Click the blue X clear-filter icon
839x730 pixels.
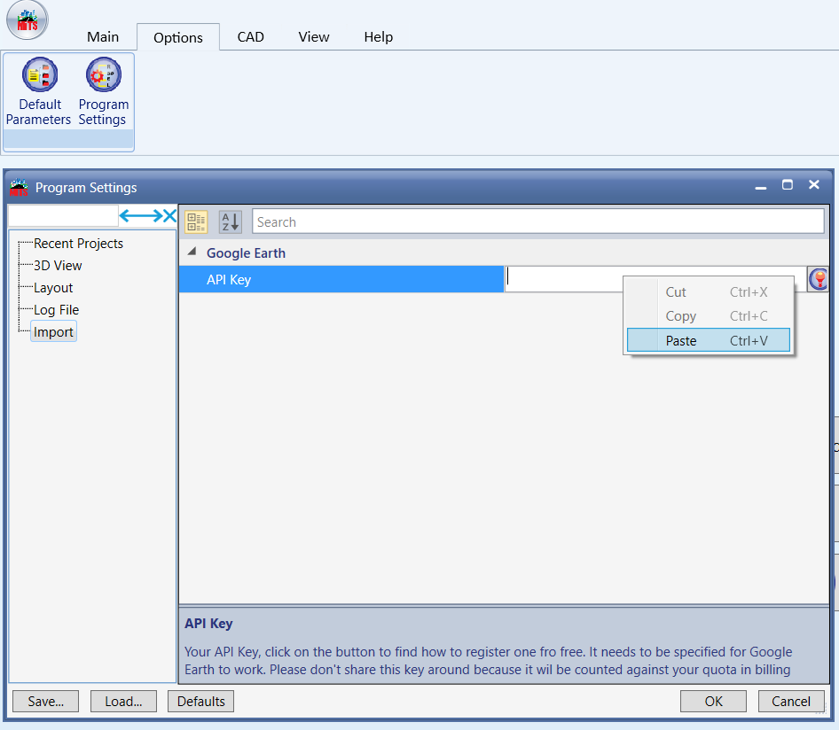pos(168,214)
